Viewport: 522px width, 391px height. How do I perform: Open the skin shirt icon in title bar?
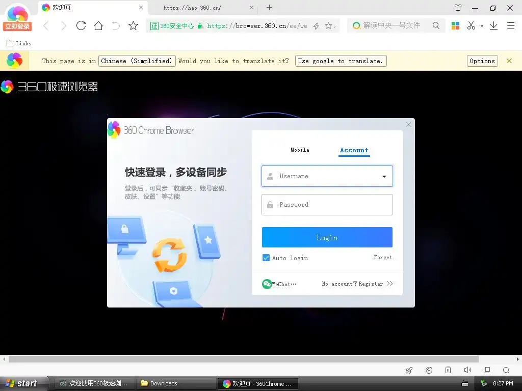click(458, 8)
